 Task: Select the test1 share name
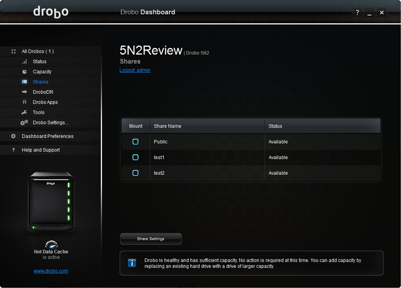click(x=159, y=157)
